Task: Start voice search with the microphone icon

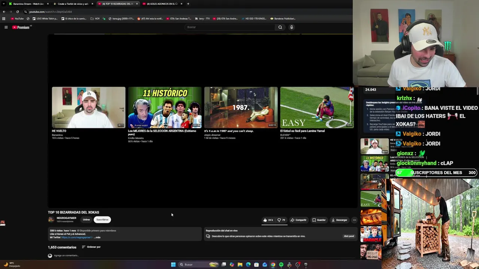Action: pyautogui.click(x=292, y=27)
